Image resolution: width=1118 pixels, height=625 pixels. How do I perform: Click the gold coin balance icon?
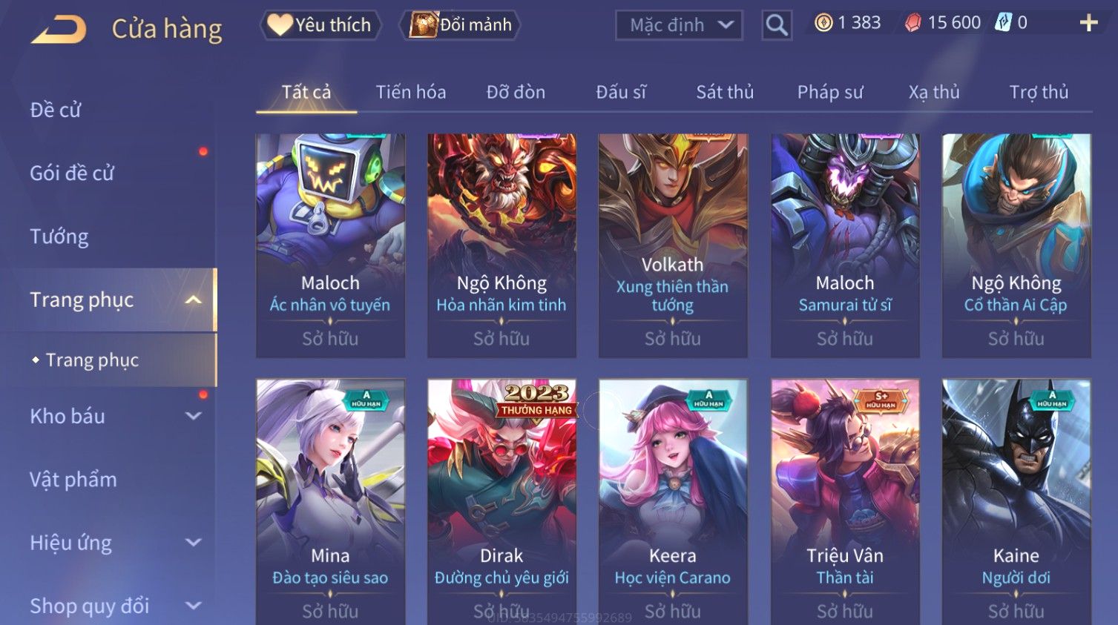coord(823,23)
